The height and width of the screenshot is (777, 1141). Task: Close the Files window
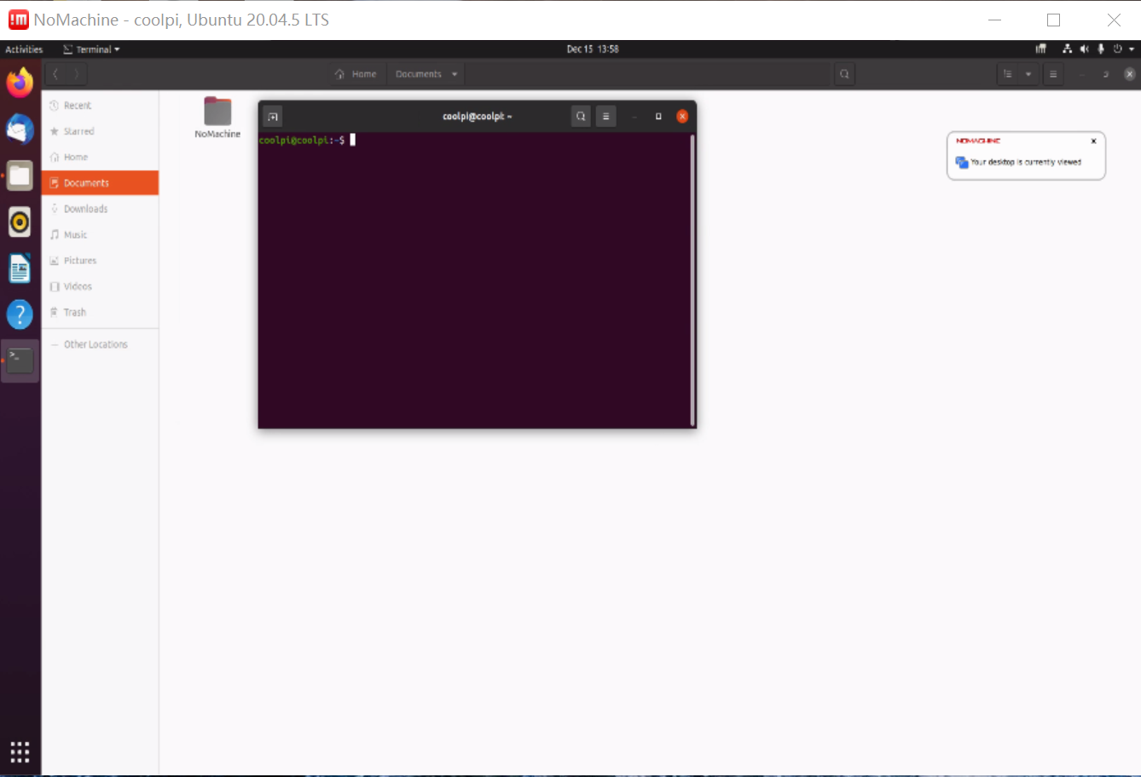pos(1129,74)
